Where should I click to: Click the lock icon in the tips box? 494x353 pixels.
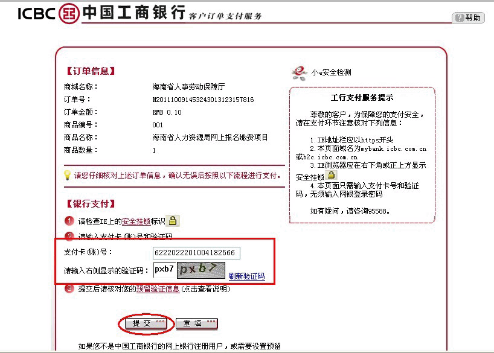click(332, 175)
